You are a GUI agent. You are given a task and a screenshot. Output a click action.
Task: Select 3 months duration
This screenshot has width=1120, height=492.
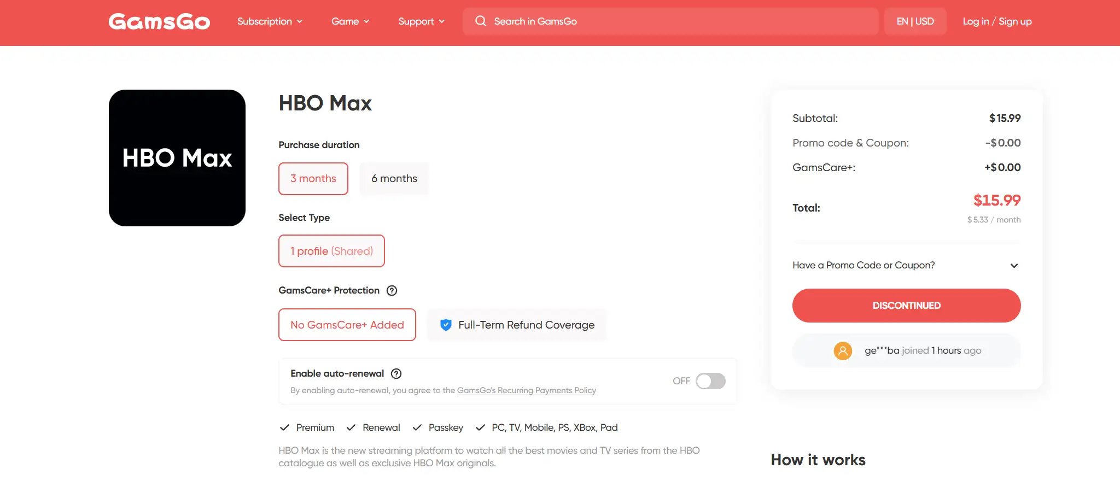click(x=313, y=179)
